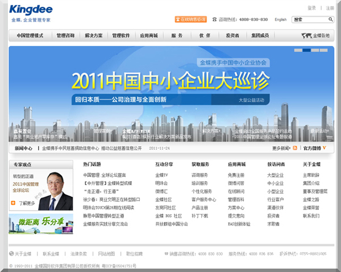Screen dimensions: 341x272
Task: Click the 大型企业 link
Action: [275, 175]
